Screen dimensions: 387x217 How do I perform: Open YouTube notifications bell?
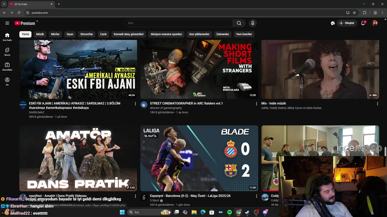[x=363, y=23]
